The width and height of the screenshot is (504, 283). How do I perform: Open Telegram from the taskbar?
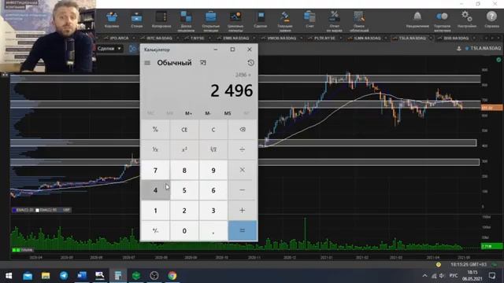64,276
